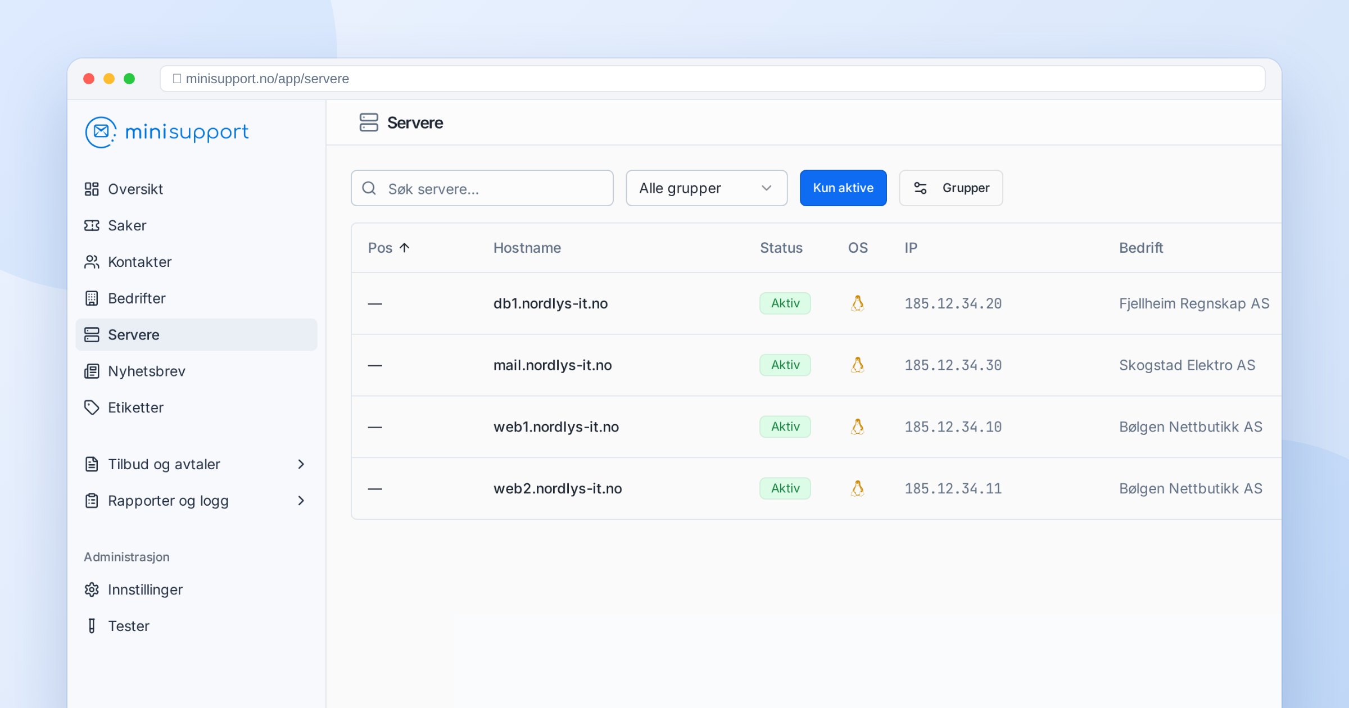Click the Kontakter people icon
The image size is (1349, 708).
point(92,262)
